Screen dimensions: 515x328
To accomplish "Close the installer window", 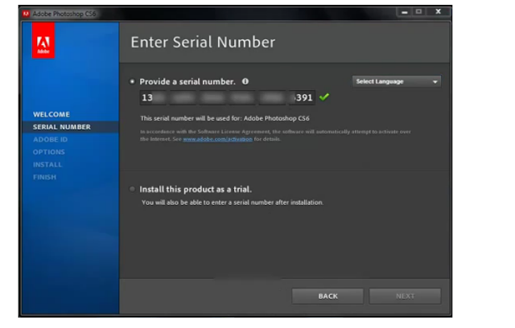I will pos(438,12).
